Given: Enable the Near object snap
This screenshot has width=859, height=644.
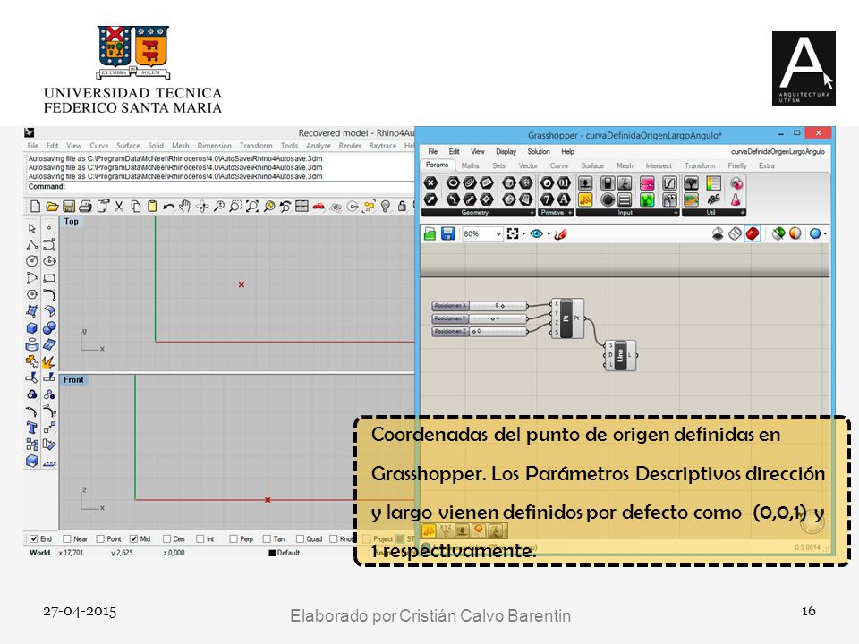Looking at the screenshot, I should pos(67,538).
